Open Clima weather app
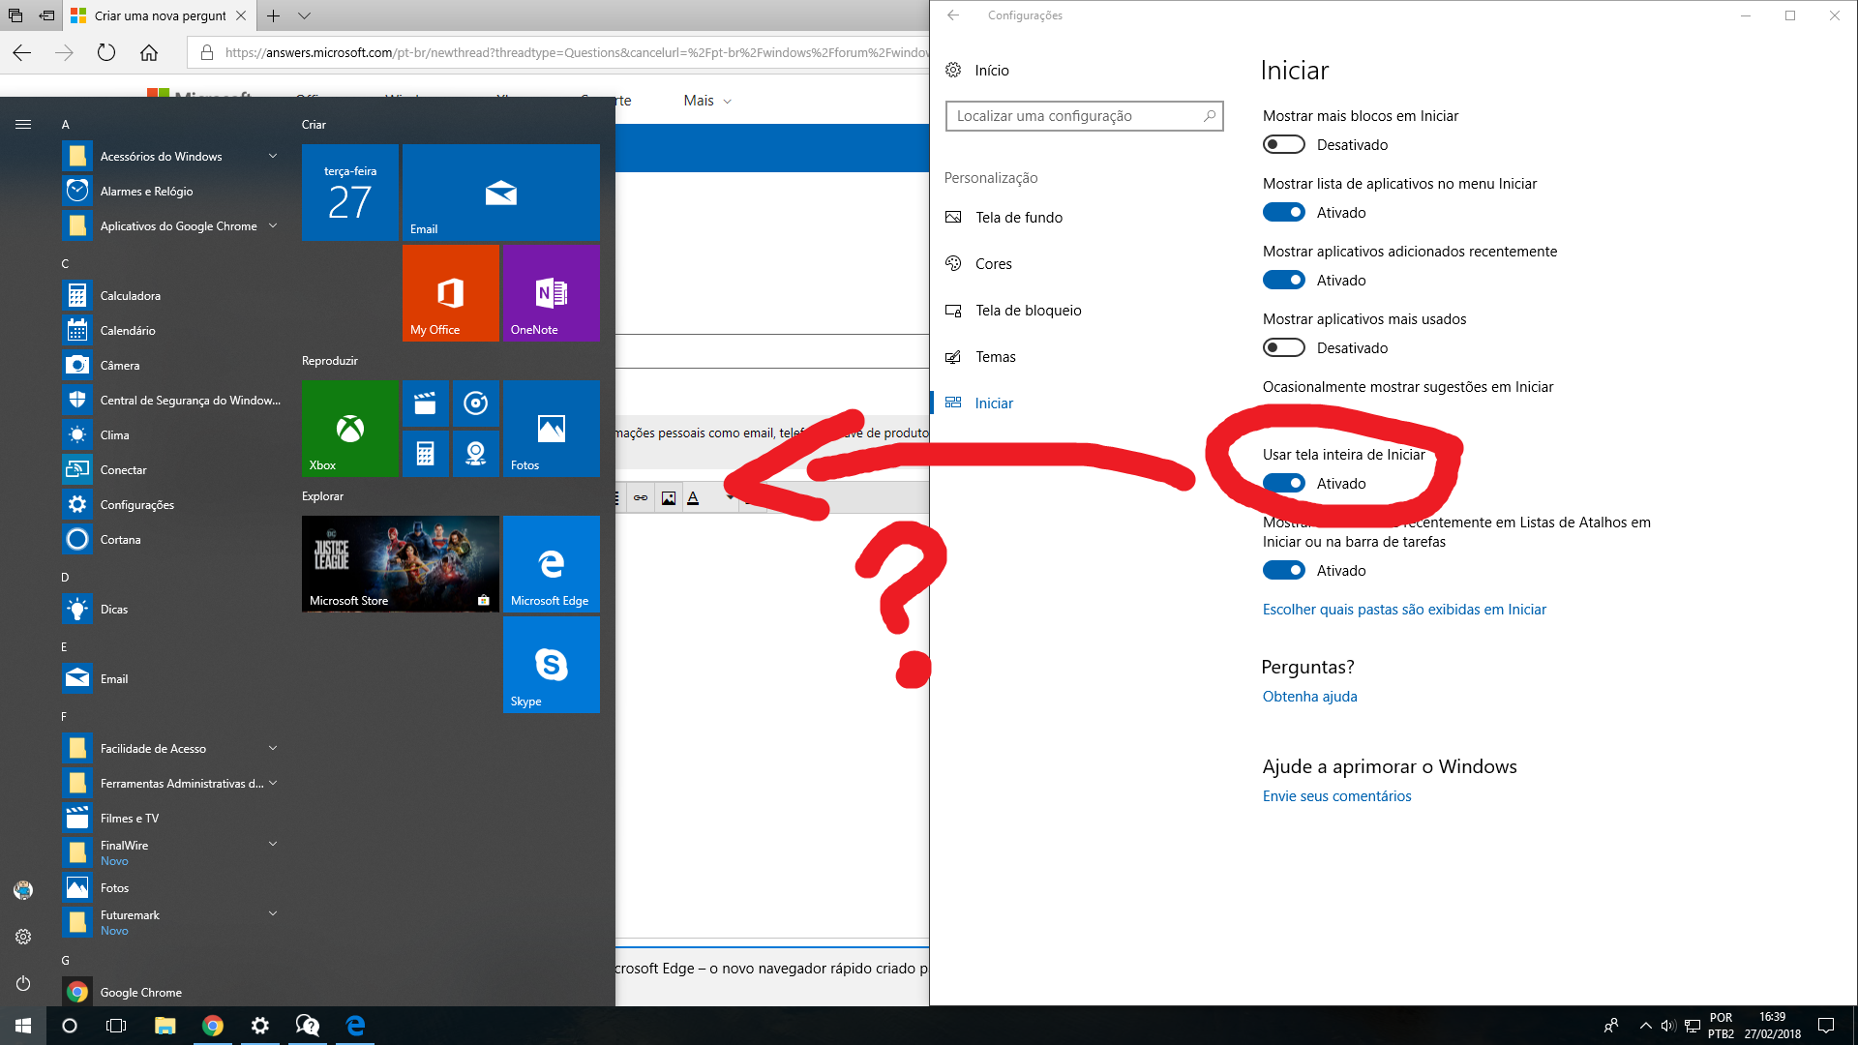This screenshot has width=1858, height=1045. point(172,434)
